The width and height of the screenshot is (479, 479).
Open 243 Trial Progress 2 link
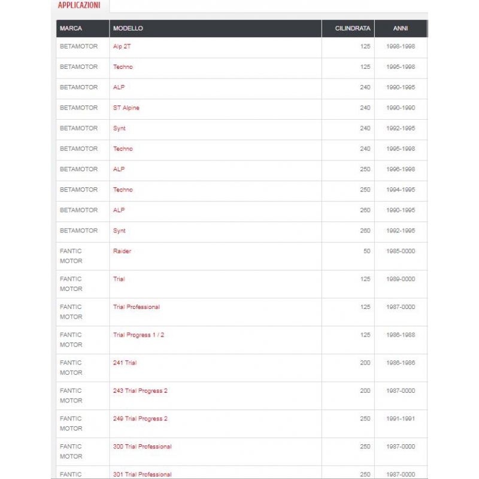point(140,391)
